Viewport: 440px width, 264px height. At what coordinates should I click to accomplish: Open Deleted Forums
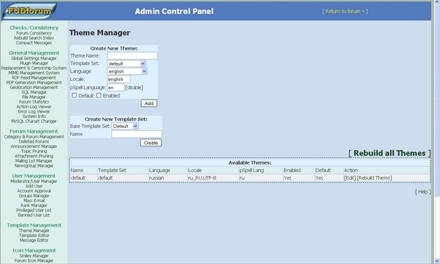34,142
